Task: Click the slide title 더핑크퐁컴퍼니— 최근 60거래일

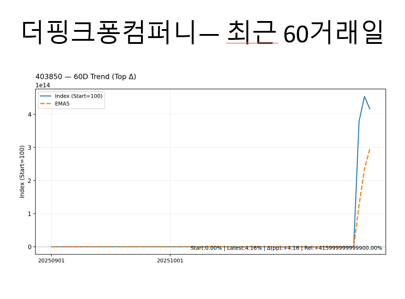Action: (x=202, y=33)
